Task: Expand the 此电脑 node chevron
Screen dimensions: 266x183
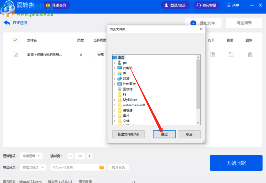Action: tap(115, 68)
